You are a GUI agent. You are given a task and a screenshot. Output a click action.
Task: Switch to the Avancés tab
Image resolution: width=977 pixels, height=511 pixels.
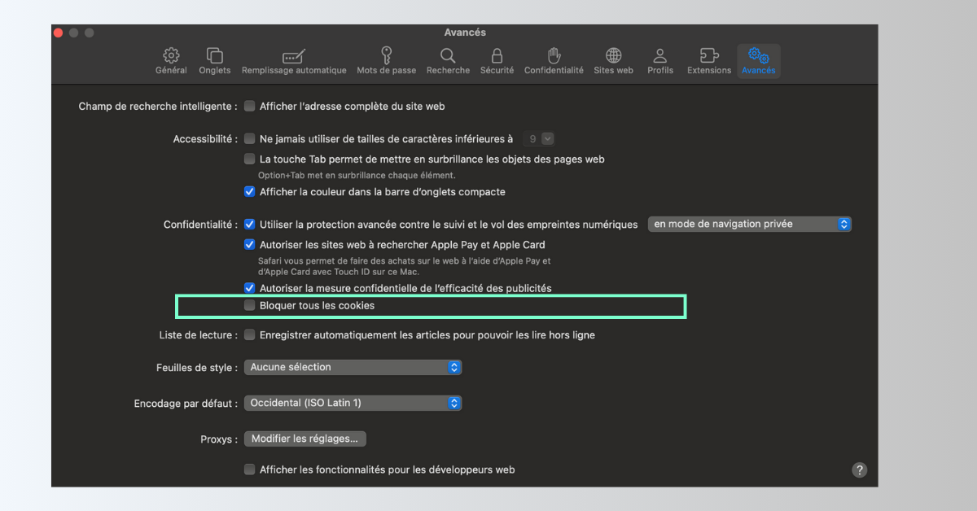758,60
